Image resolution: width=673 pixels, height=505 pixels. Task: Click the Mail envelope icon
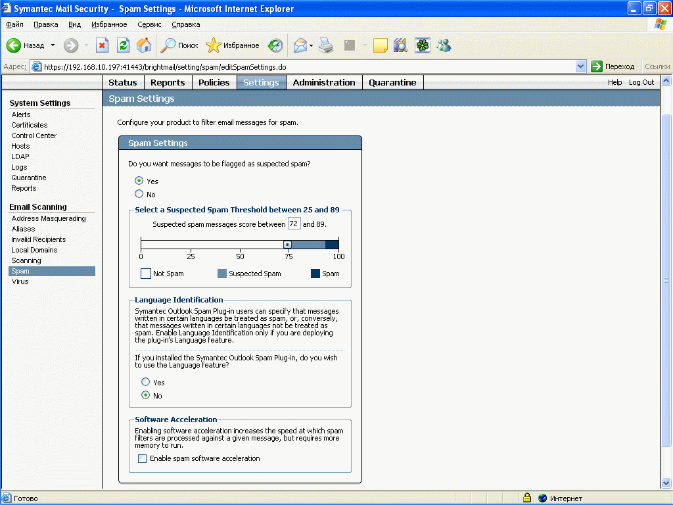click(x=300, y=45)
